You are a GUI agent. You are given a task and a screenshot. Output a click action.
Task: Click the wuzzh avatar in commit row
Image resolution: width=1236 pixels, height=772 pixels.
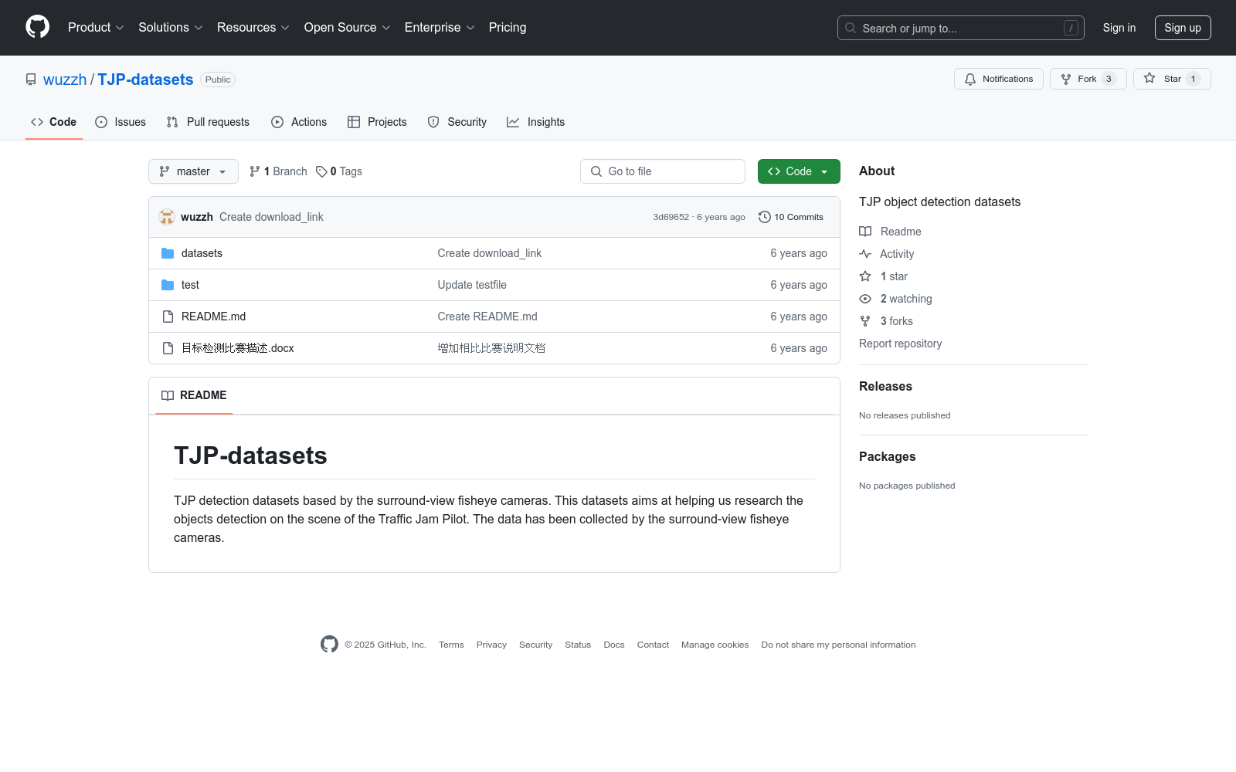[167, 217]
